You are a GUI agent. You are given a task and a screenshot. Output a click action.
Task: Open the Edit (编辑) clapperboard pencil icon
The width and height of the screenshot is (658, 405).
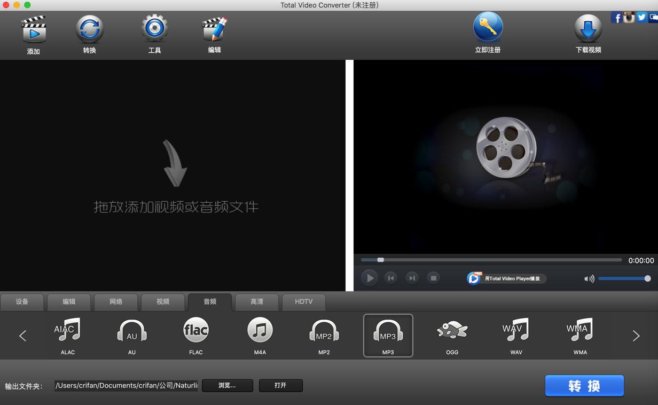tap(214, 29)
